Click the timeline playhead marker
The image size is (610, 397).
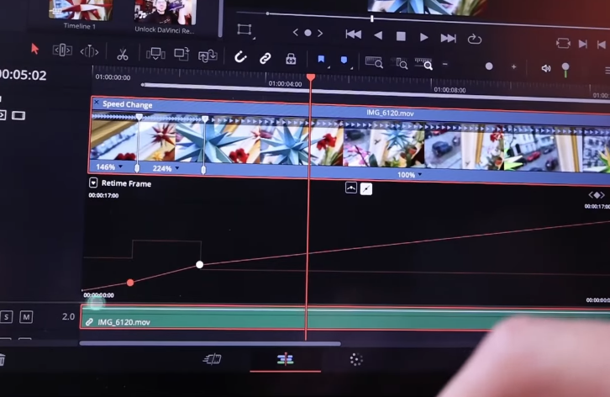pyautogui.click(x=310, y=77)
